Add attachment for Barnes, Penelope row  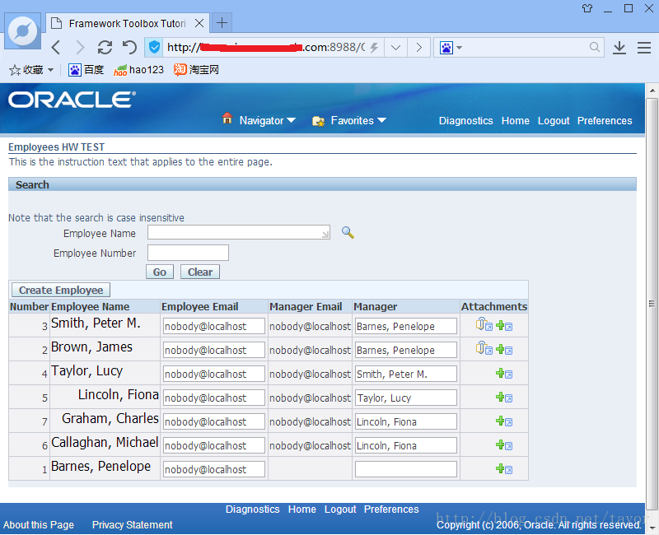coord(504,469)
